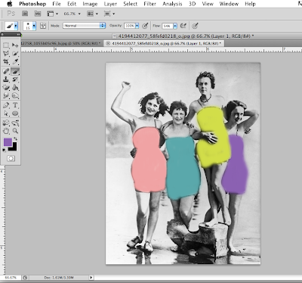Select the Zoom tool
Image resolution: width=302 pixels, height=283 pixels.
(15, 131)
